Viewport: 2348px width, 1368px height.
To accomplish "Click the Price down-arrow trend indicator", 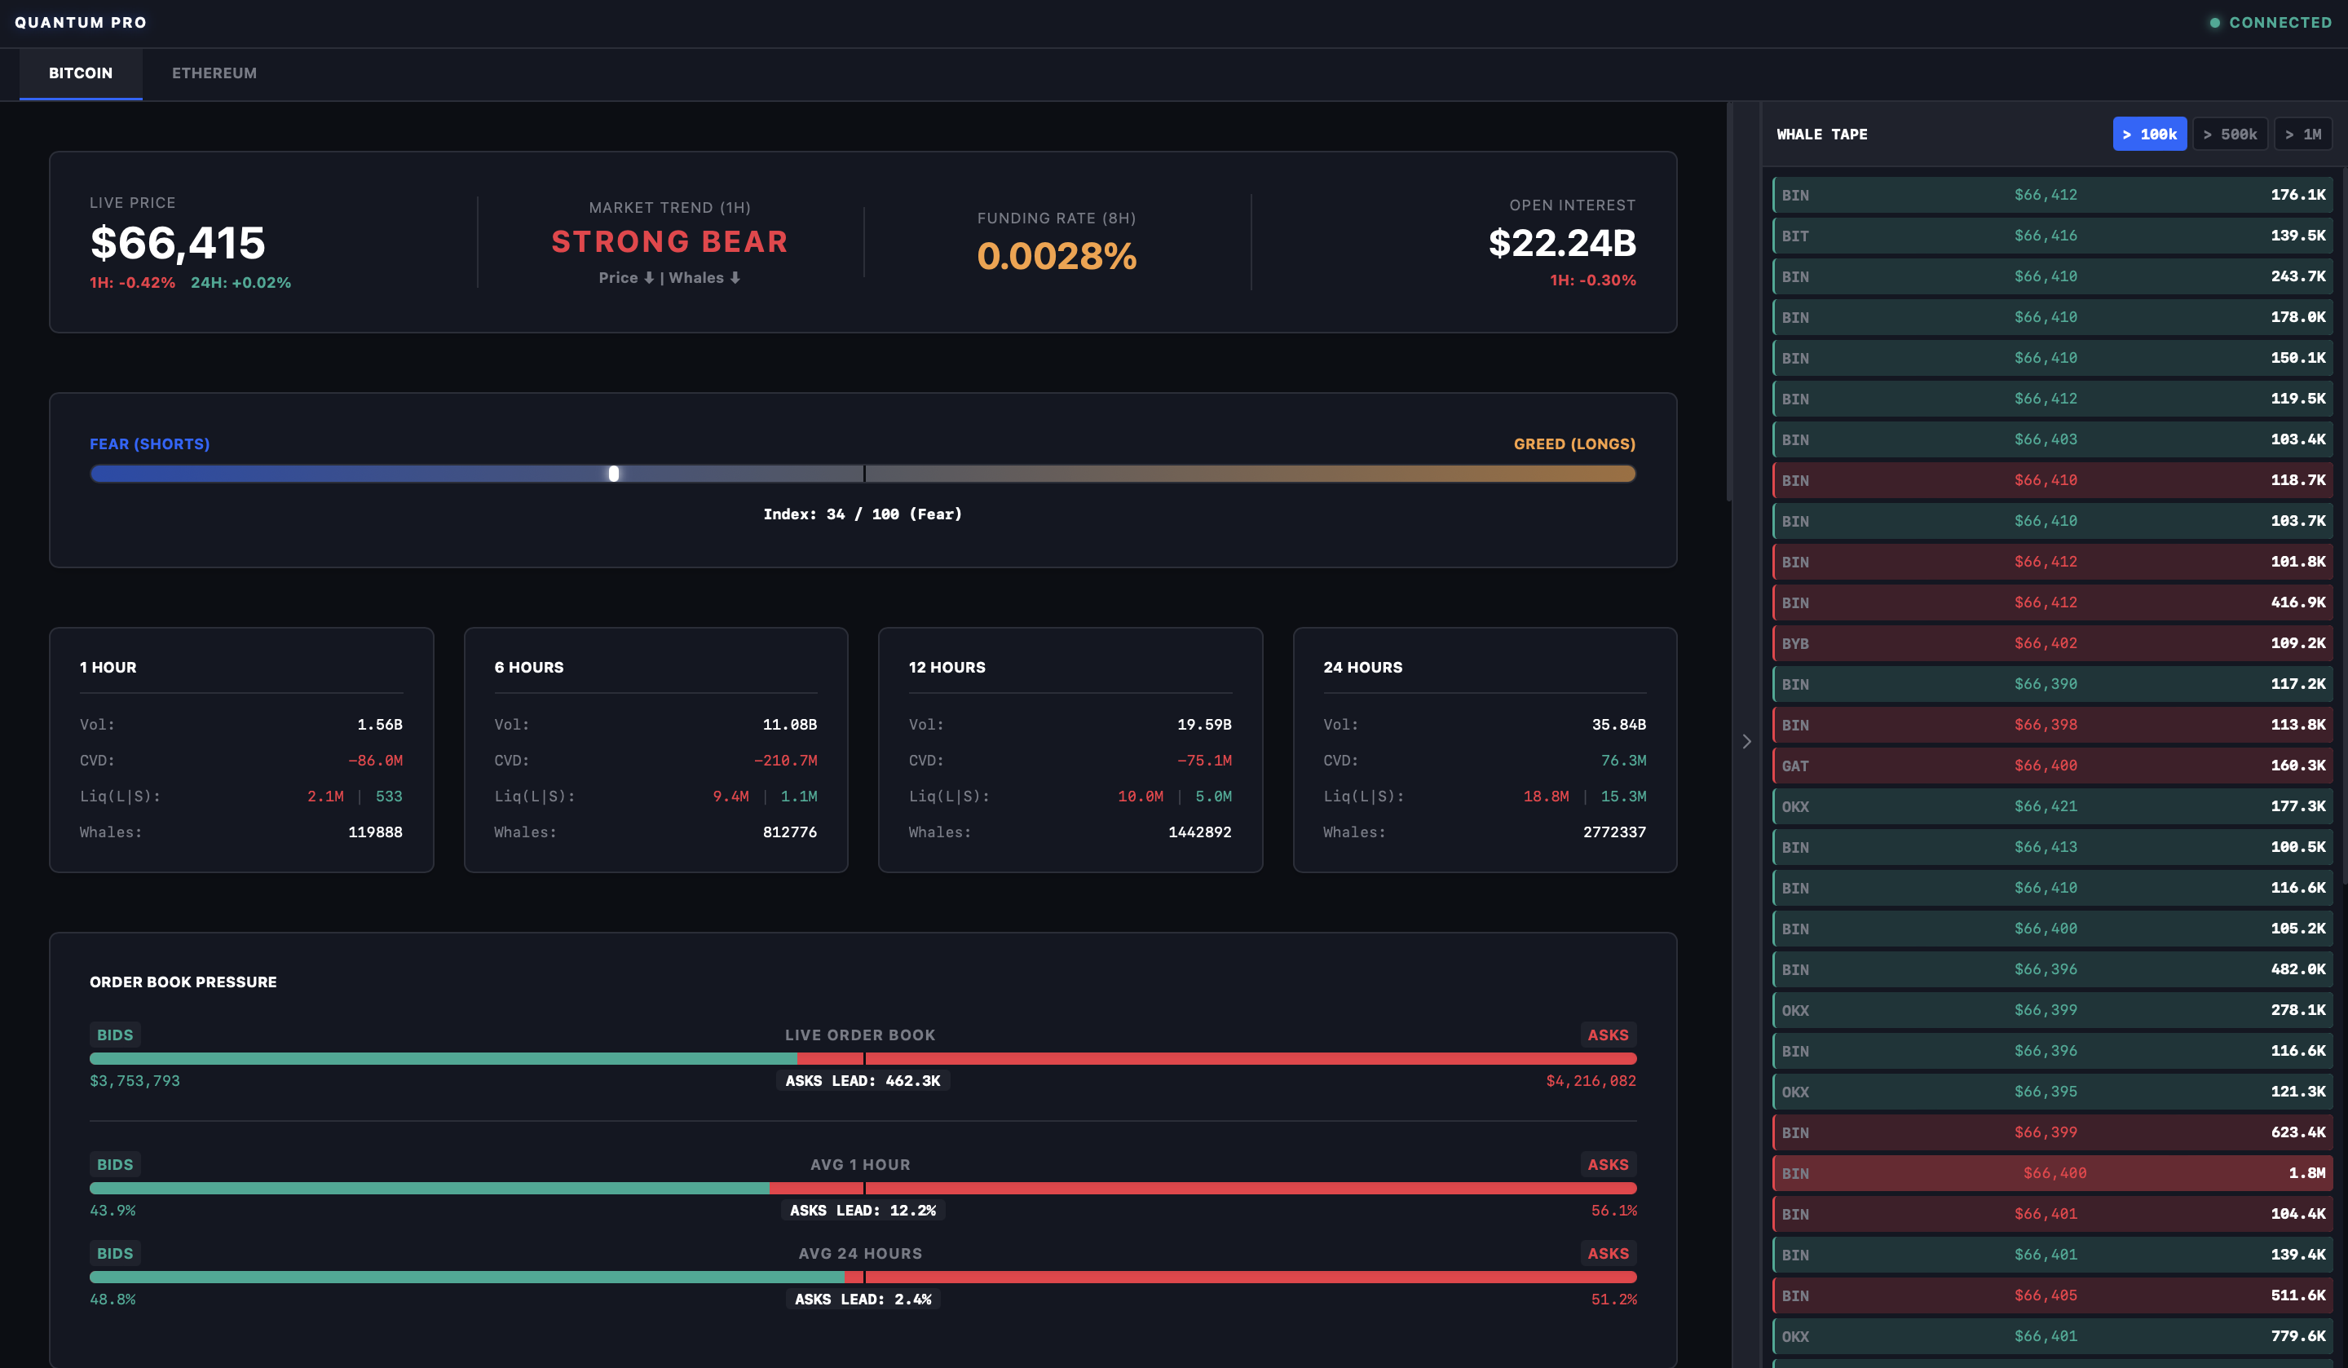I will [648, 278].
